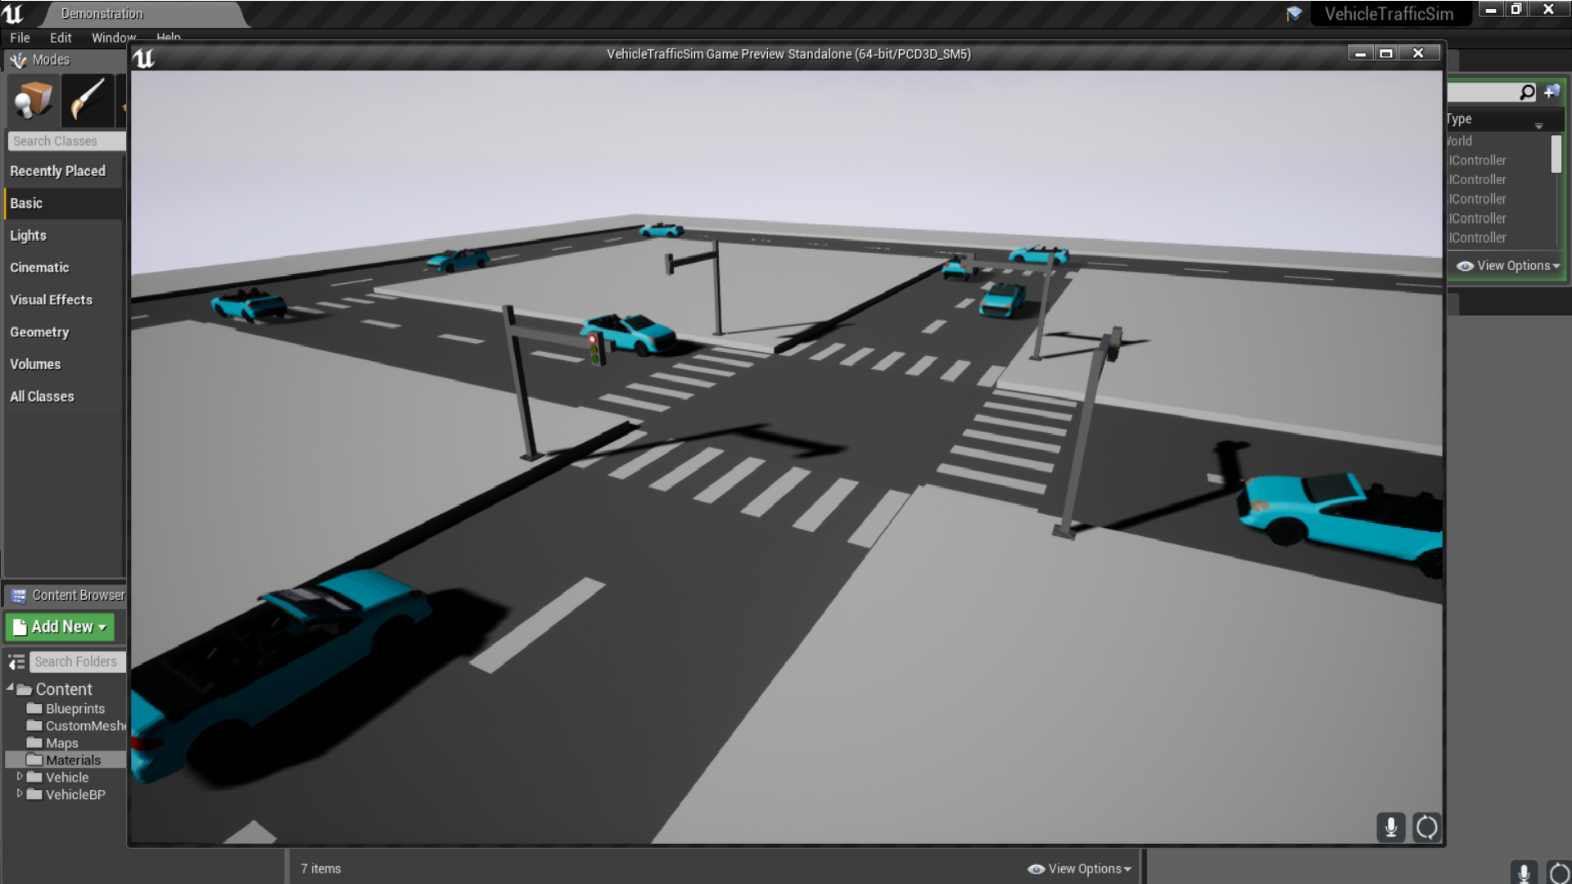This screenshot has height=884, width=1572.
Task: Expand the VehicleBP folder in Content Browser
Action: click(21, 794)
